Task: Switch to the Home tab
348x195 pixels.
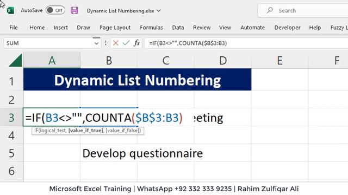Action: tap(37, 28)
